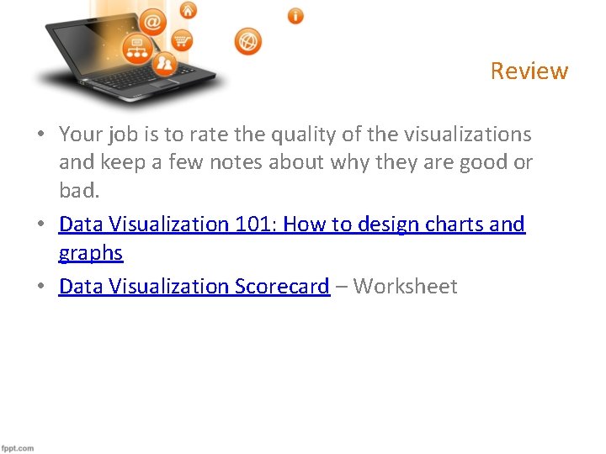Open the Data Visualization 101 link
Viewport: 606px width, 454px height.
291,224
